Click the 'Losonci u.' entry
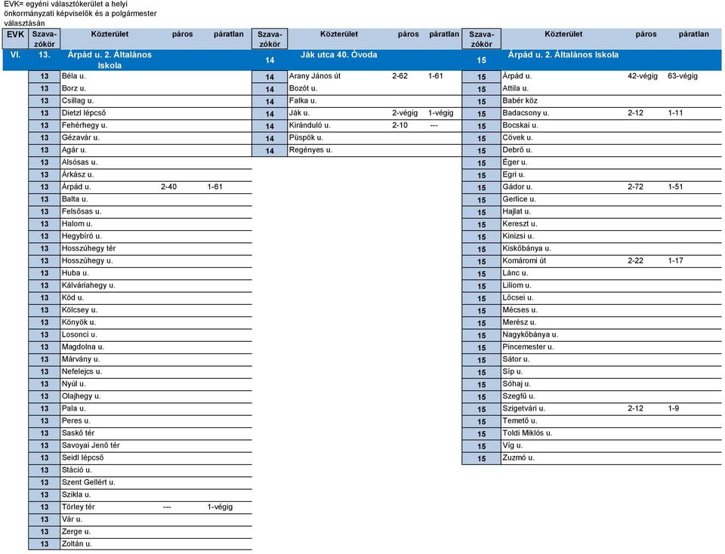725x554 pixels. tap(79, 334)
